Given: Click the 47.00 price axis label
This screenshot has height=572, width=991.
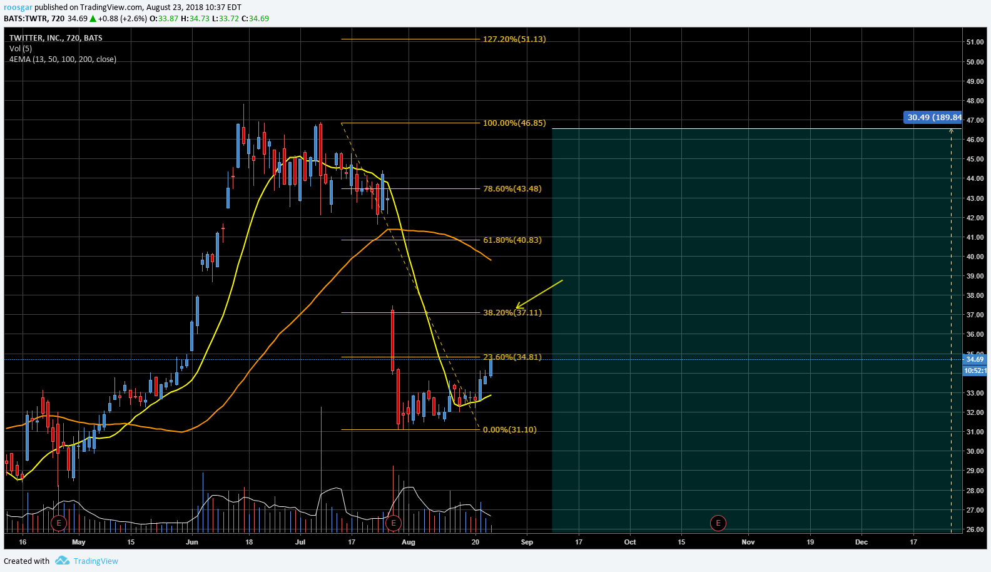Looking at the screenshot, I should click(x=975, y=120).
